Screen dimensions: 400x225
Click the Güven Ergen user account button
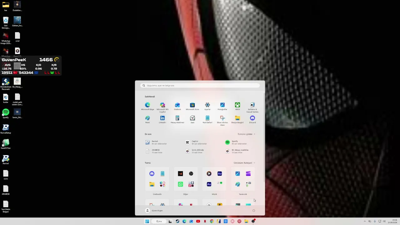point(155,211)
